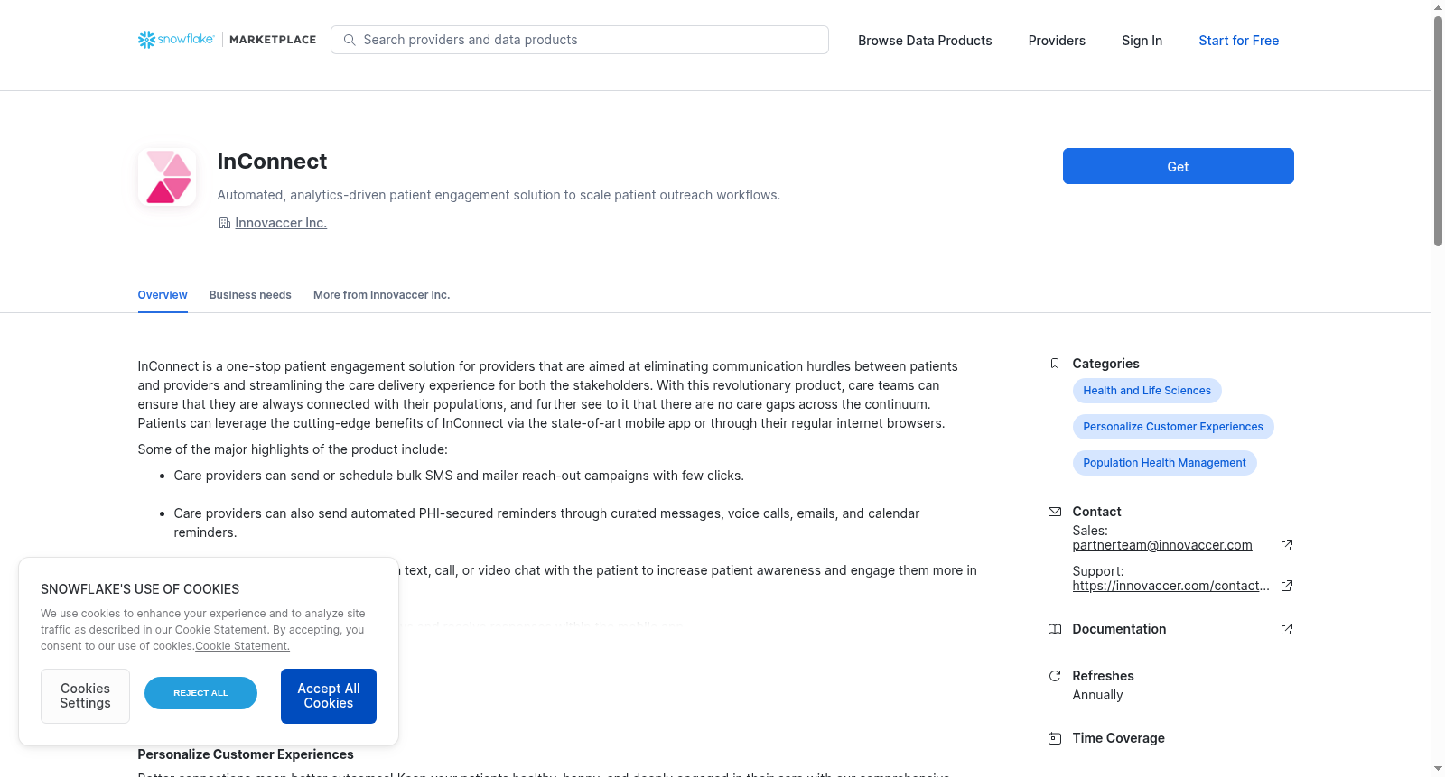Select the Overview tab

pyautogui.click(x=163, y=295)
